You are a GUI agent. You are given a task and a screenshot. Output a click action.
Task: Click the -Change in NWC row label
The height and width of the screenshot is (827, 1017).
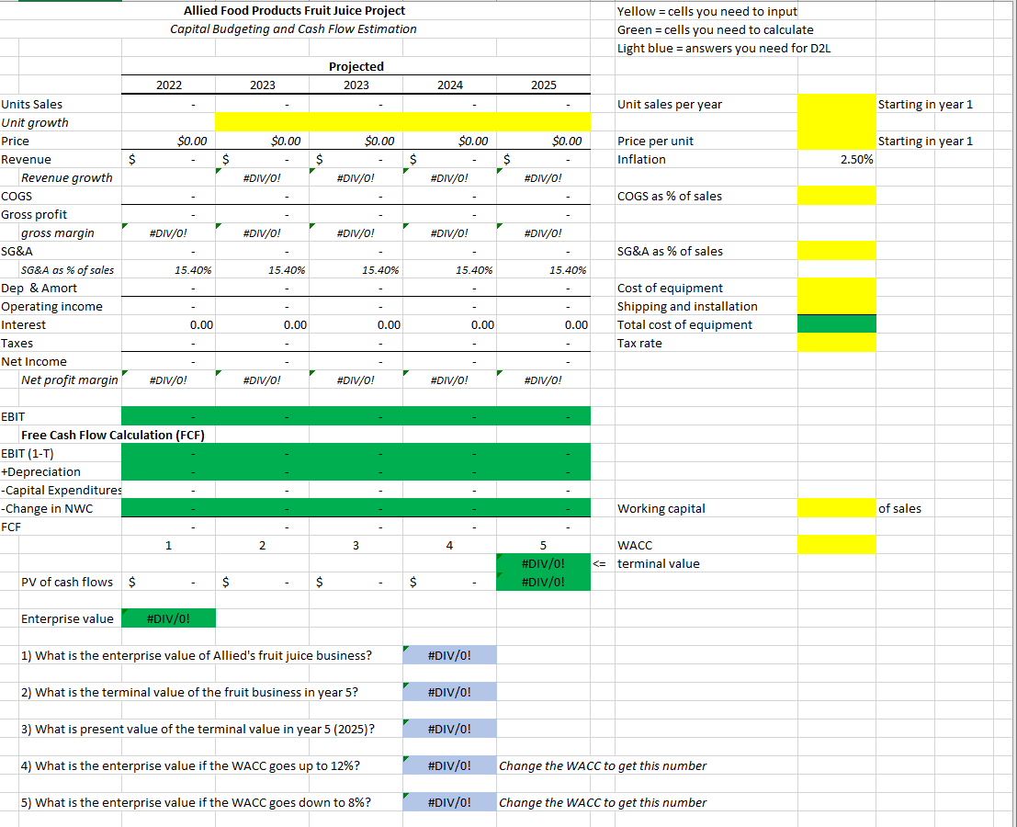47,508
